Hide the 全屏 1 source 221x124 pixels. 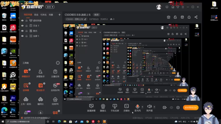click(x=22, y=36)
